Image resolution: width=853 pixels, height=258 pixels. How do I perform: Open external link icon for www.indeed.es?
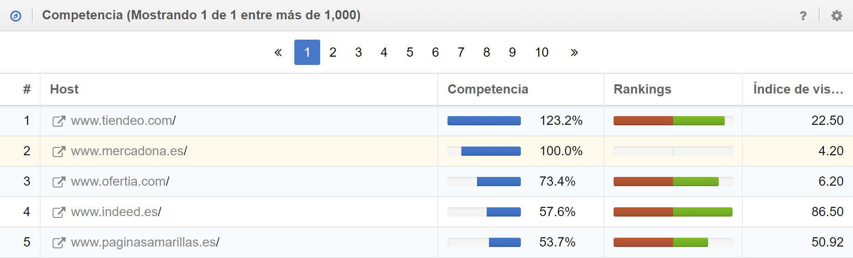click(59, 212)
